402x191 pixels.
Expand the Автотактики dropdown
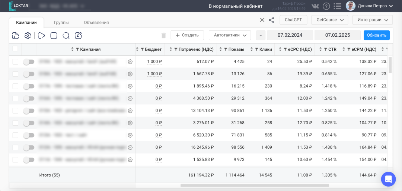click(x=230, y=35)
